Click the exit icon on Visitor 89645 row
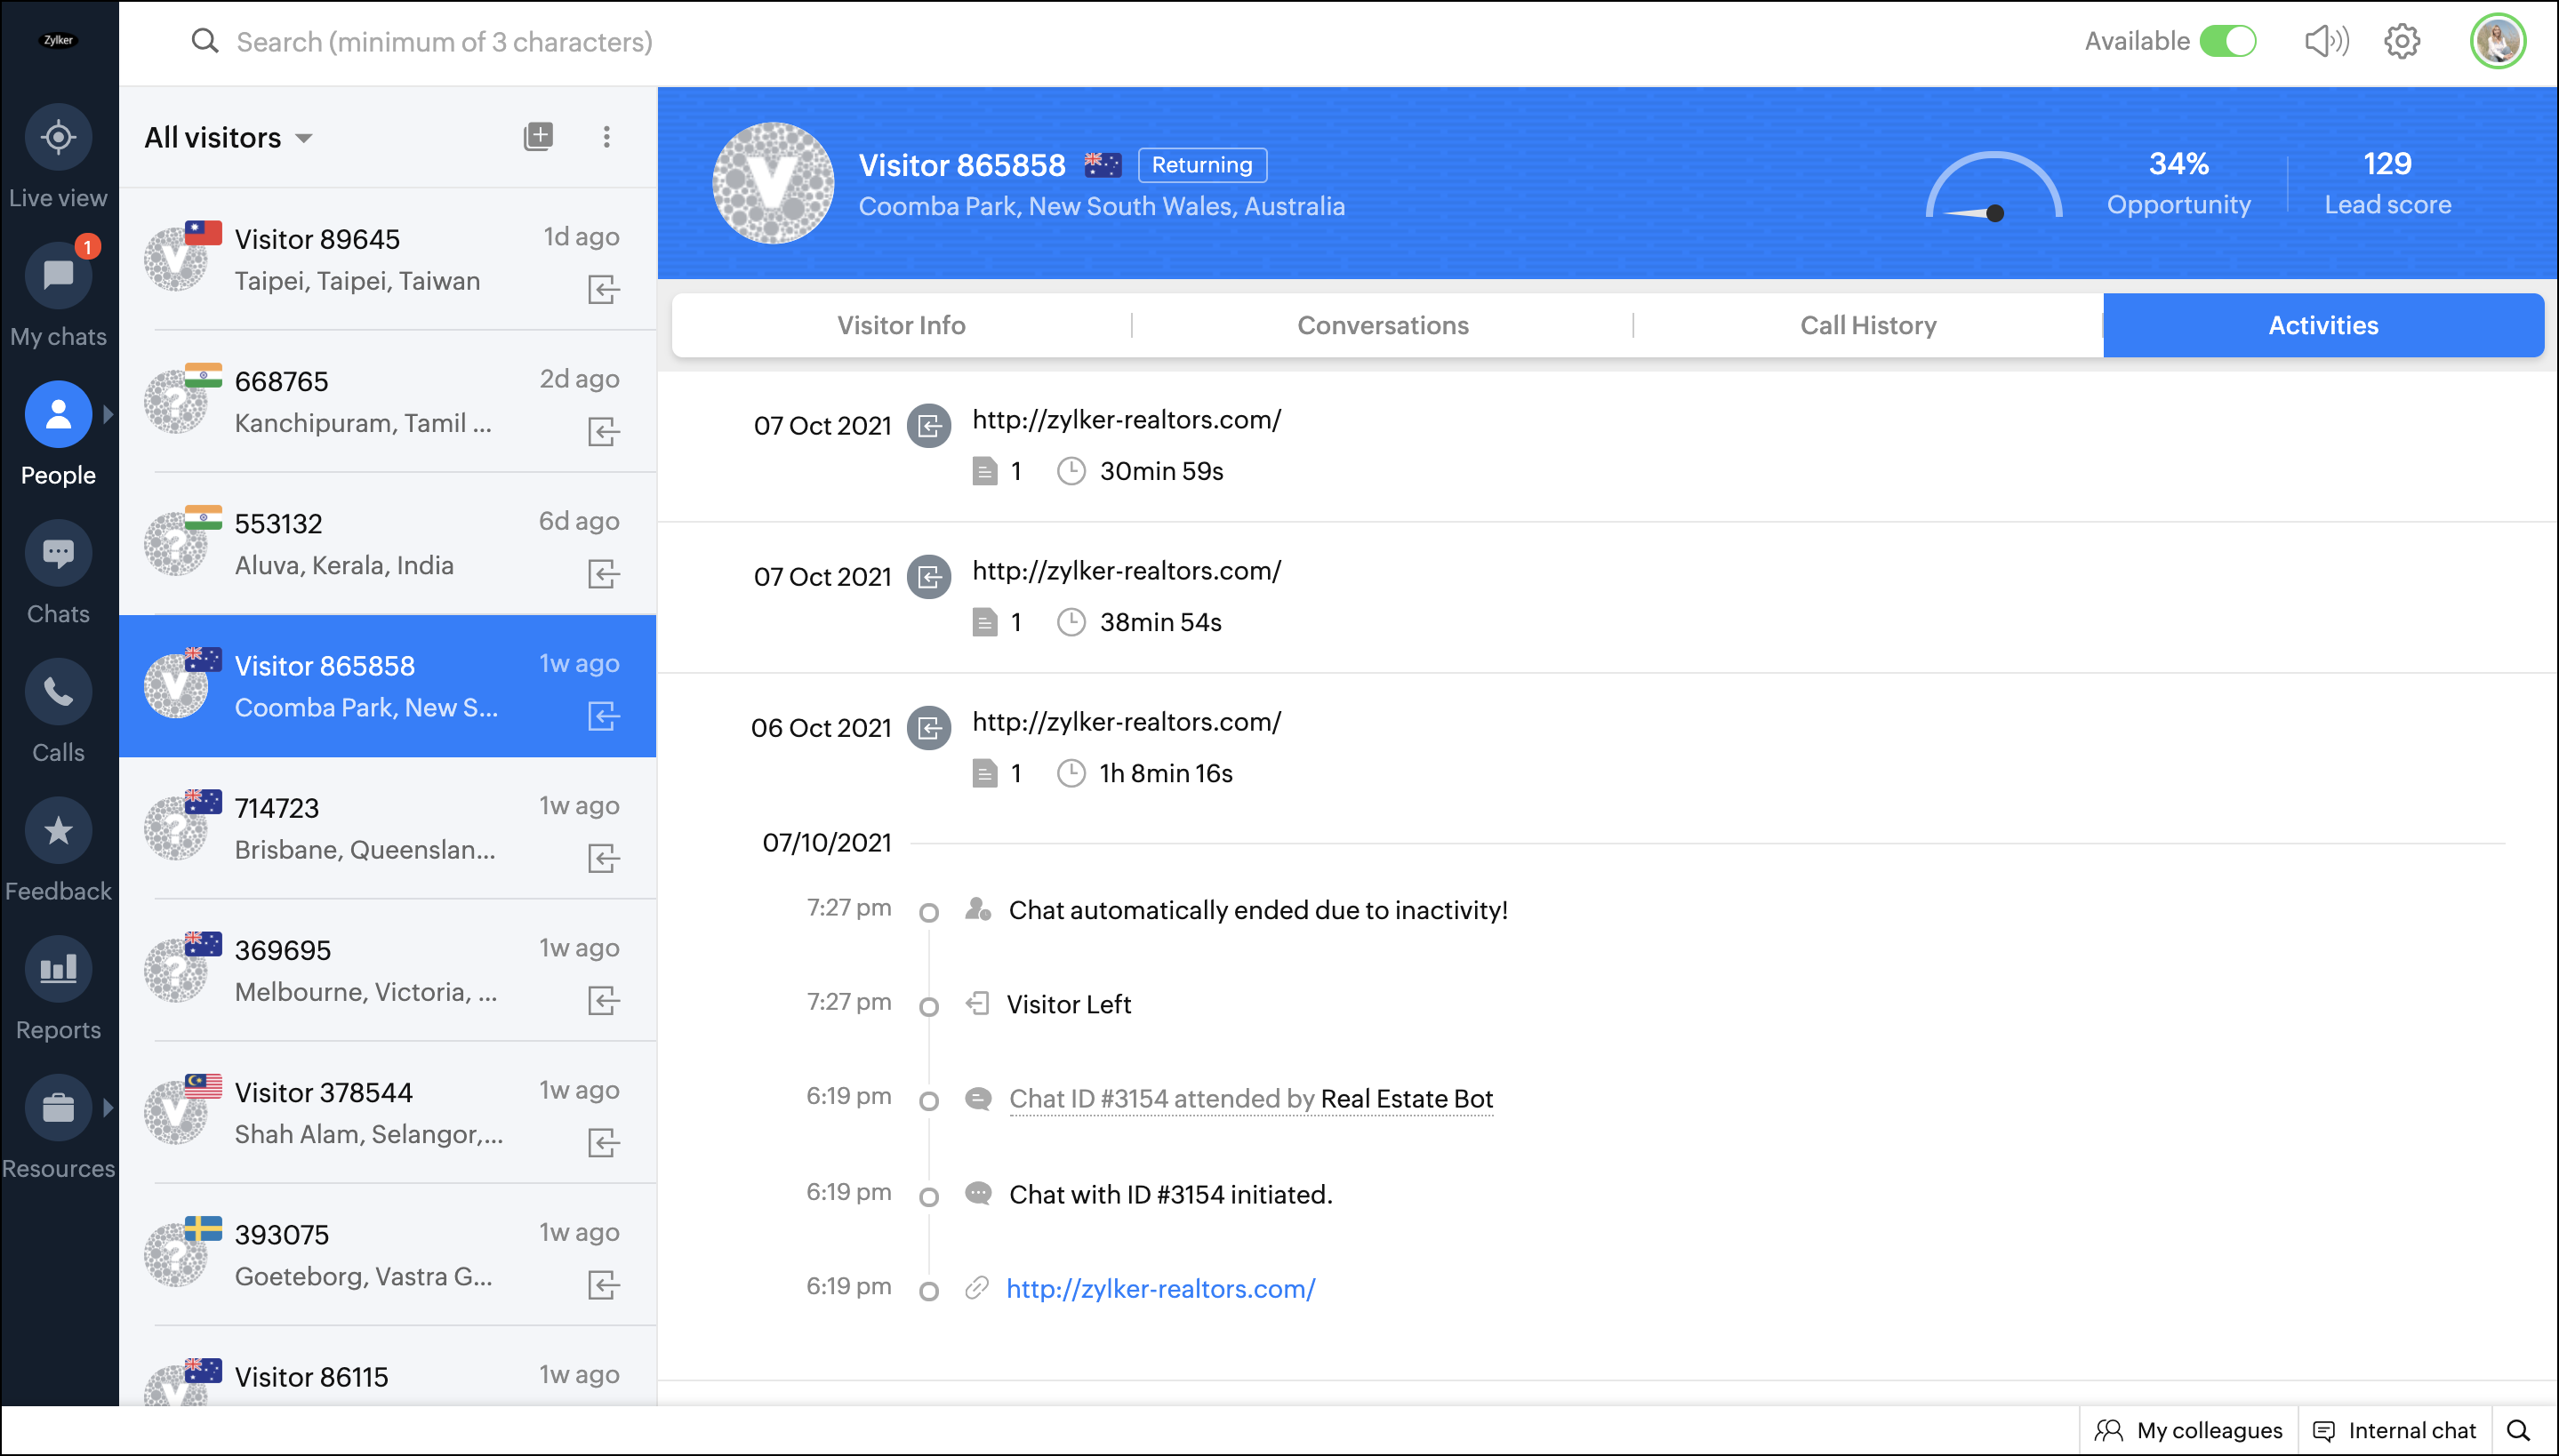2559x1456 pixels. 603,290
